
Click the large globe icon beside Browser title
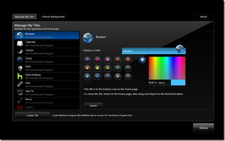tap(88, 38)
